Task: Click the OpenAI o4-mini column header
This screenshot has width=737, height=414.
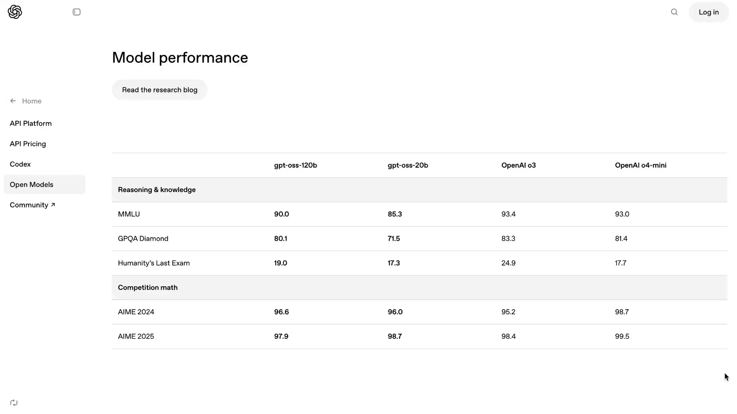Action: (641, 165)
